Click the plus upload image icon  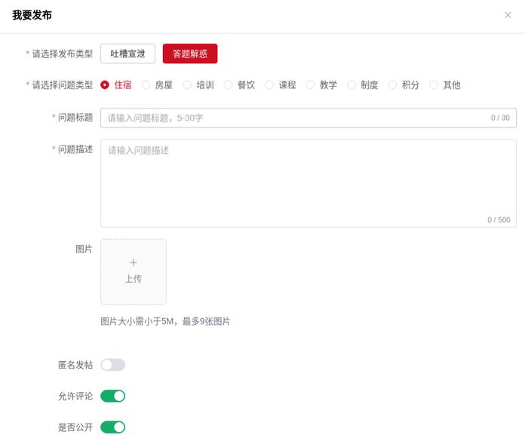134,262
